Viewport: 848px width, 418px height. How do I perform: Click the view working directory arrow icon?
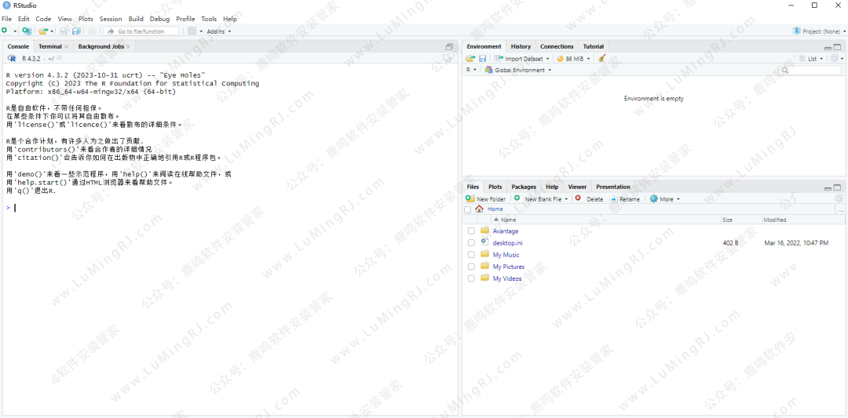tap(60, 58)
